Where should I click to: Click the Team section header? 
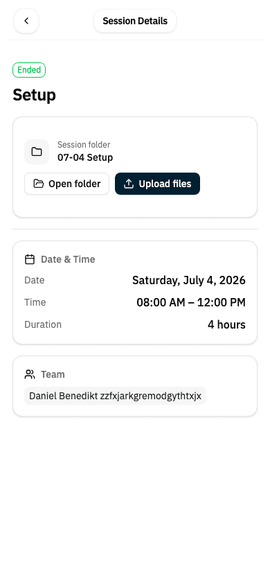click(53, 374)
